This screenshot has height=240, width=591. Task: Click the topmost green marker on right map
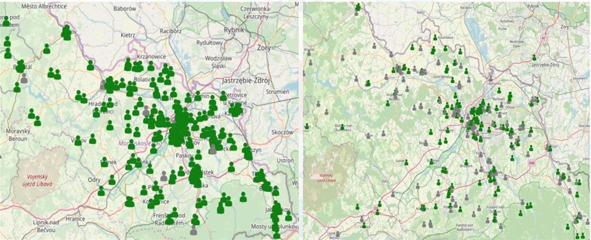(358, 7)
